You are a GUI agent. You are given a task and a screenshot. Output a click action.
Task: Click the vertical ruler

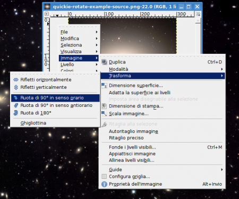tap(47, 44)
